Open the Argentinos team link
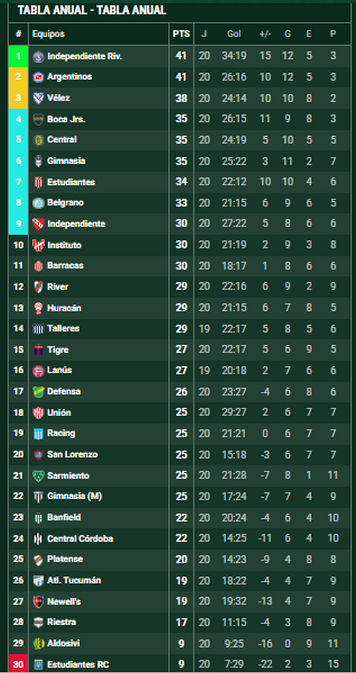The height and width of the screenshot is (673, 356). (x=70, y=77)
